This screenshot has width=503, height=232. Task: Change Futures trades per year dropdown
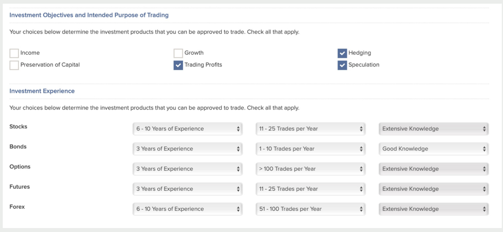(x=310, y=189)
